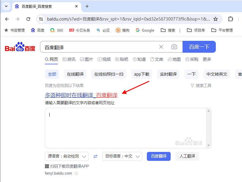
Task: Click the Baidu logo
Action: click(20, 47)
